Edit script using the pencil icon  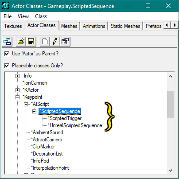point(55,42)
